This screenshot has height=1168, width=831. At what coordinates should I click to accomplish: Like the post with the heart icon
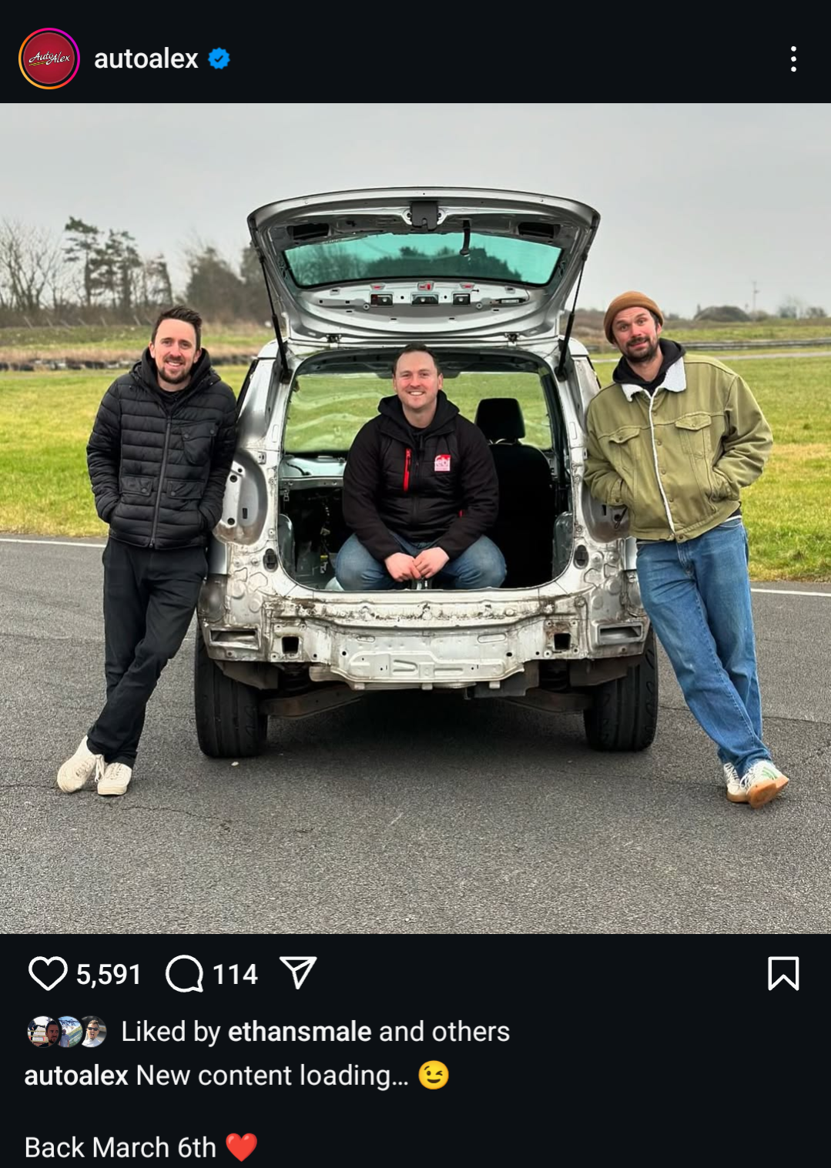point(48,974)
